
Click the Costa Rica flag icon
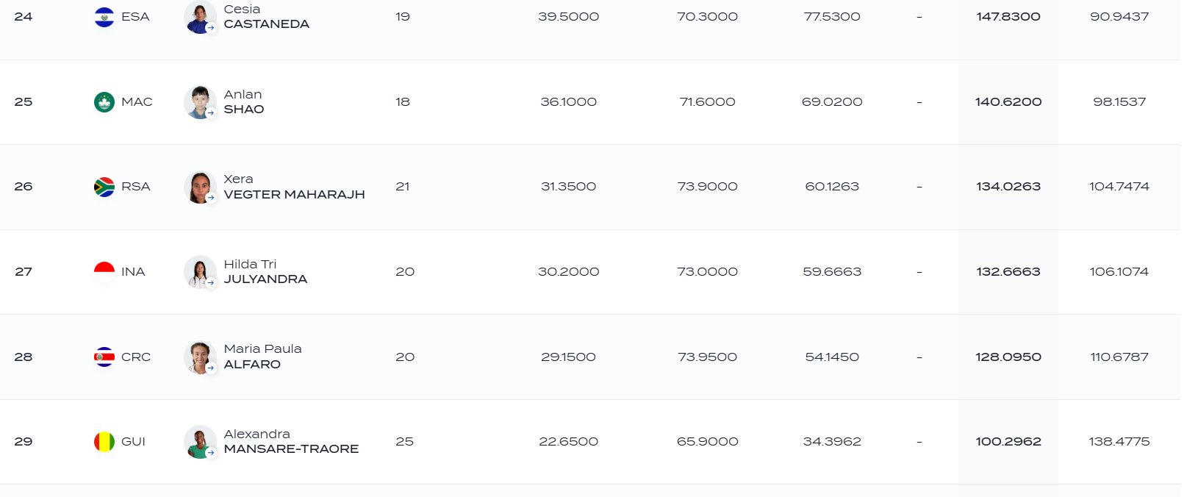[x=104, y=357]
